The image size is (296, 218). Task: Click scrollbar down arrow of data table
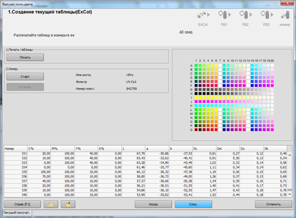[290, 194]
